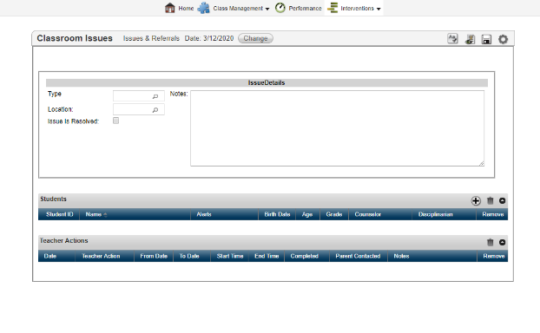
Task: Toggle the Issue Is Resolved checkbox
Action: (x=115, y=121)
